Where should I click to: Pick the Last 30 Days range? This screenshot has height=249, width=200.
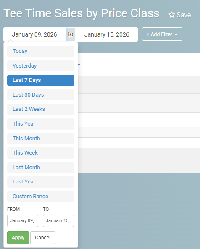pos(41,95)
